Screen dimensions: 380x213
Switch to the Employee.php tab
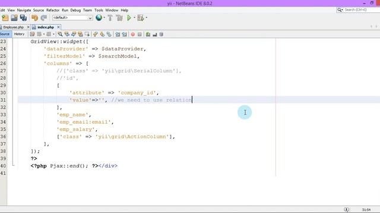pyautogui.click(x=13, y=27)
